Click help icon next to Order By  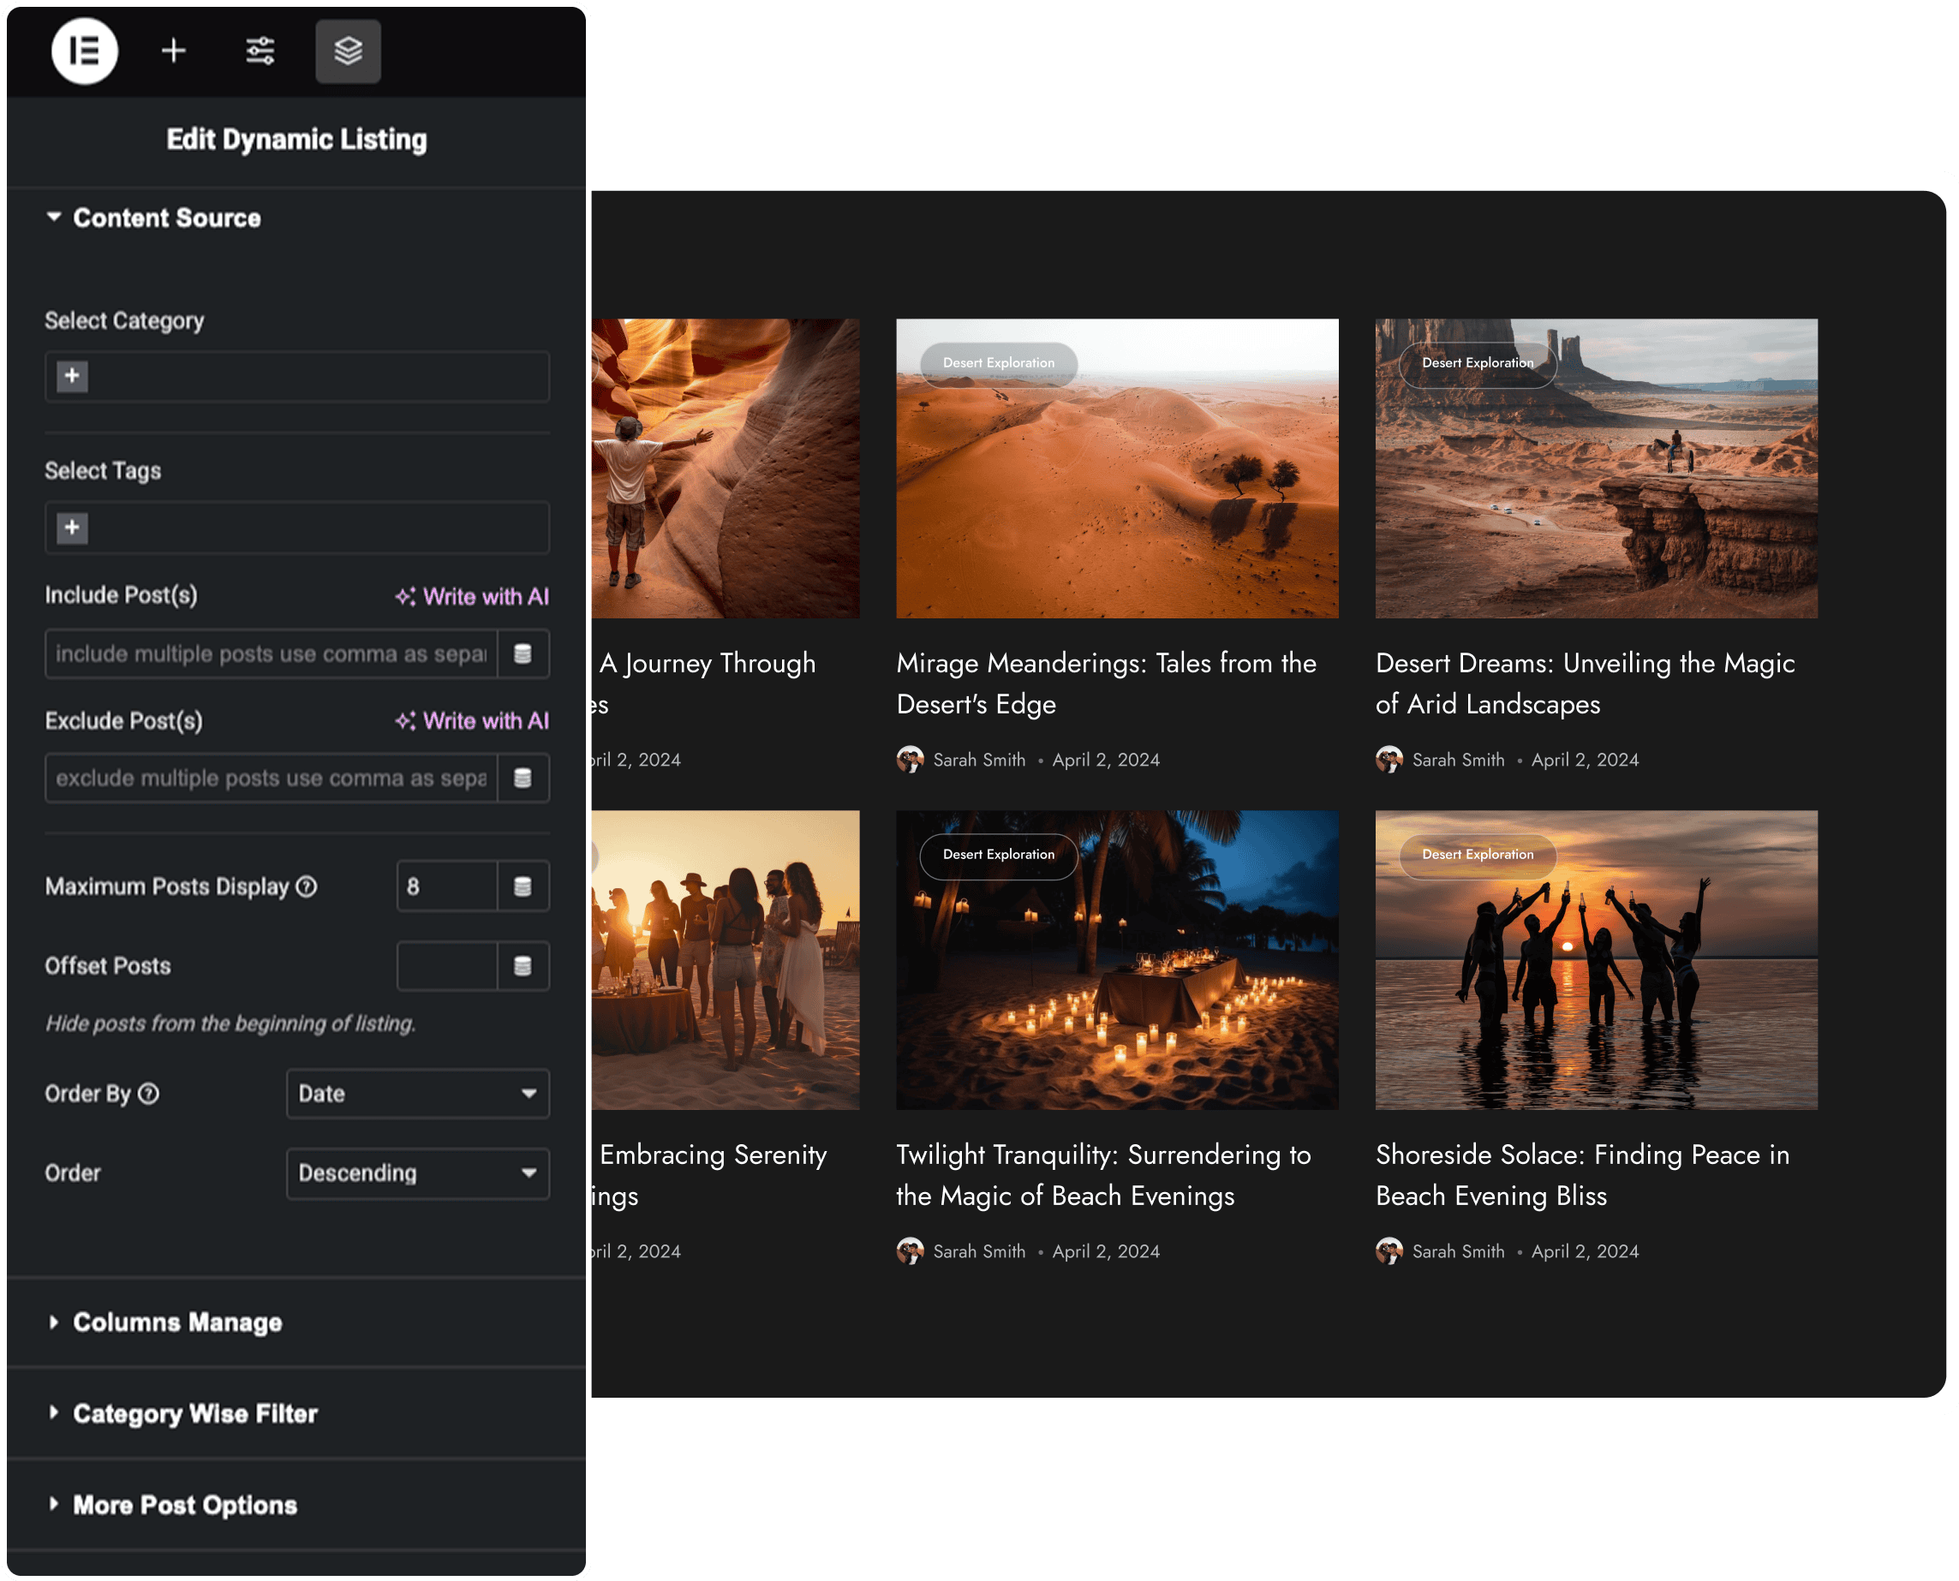coord(148,1094)
